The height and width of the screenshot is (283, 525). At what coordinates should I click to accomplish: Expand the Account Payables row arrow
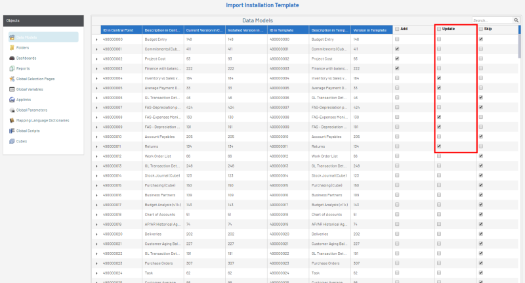coord(96,137)
